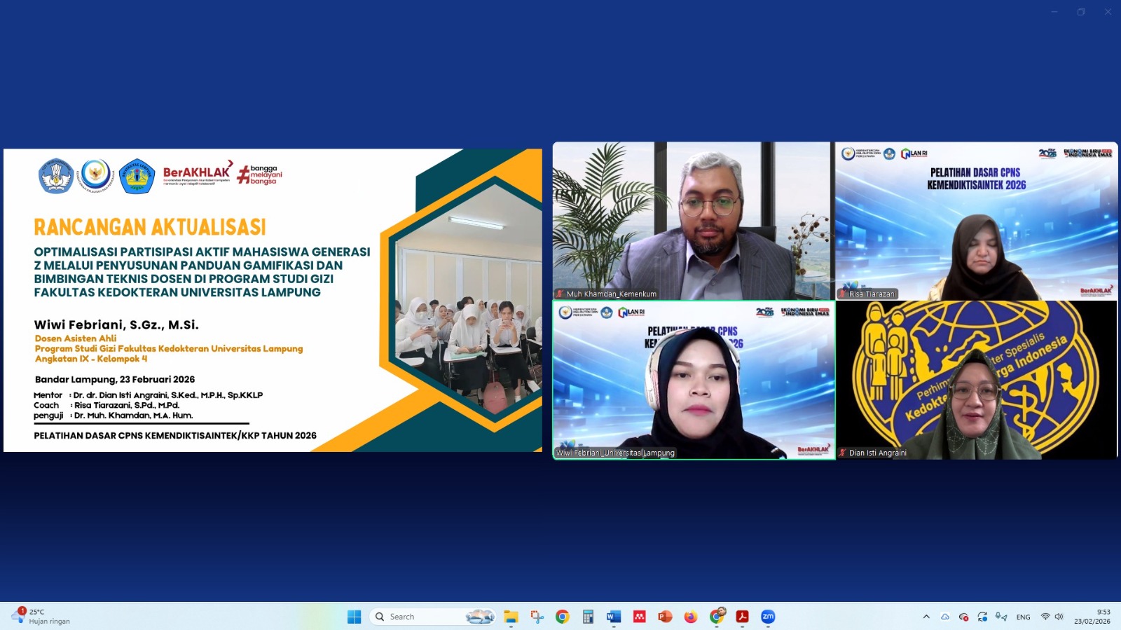The width and height of the screenshot is (1121, 630).
Task: Open PowerPoint from the taskbar
Action: click(665, 617)
